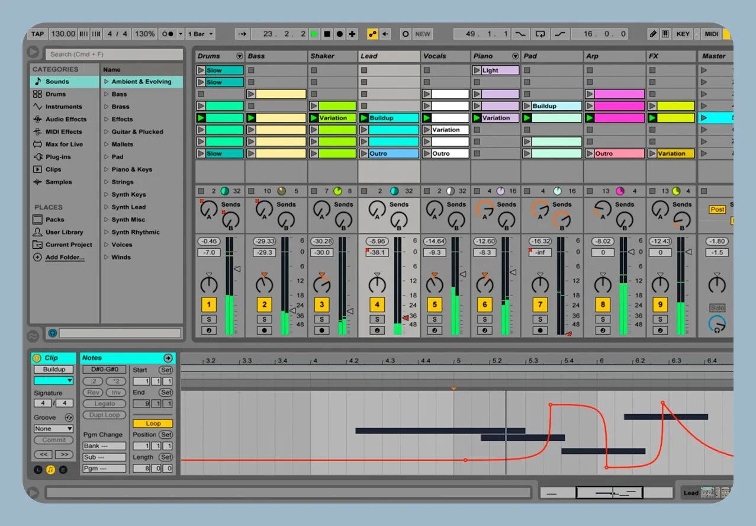The height and width of the screenshot is (526, 756).
Task: Select the Shaker track header
Action: click(x=332, y=56)
